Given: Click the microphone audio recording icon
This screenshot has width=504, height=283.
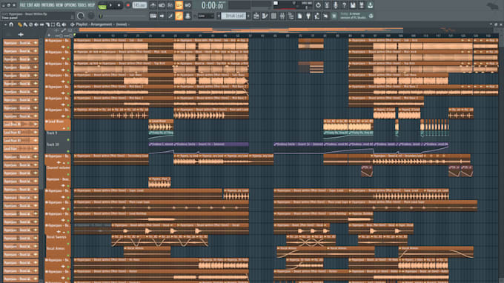Looking at the screenshot, I should coord(336,5).
